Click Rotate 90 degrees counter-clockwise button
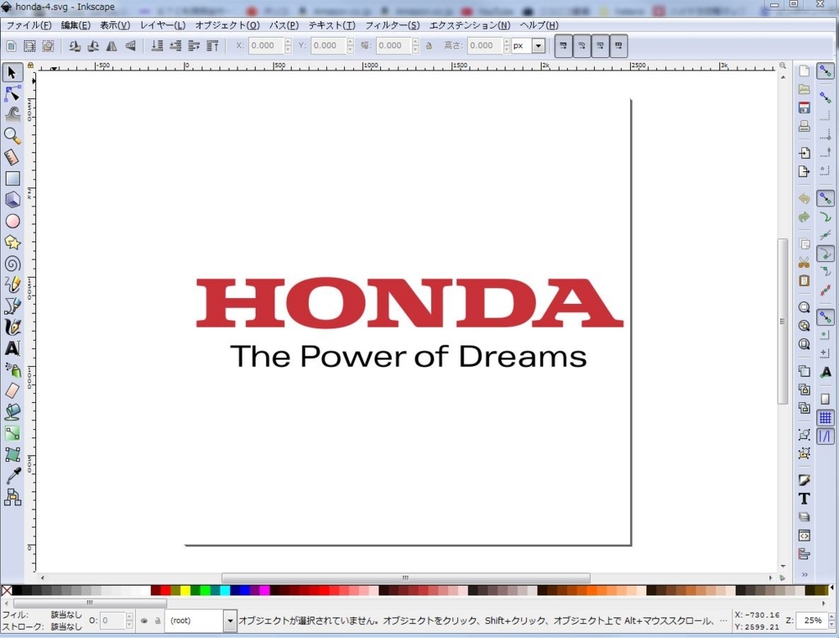Screen dimensions: 839x638 pyautogui.click(x=75, y=46)
